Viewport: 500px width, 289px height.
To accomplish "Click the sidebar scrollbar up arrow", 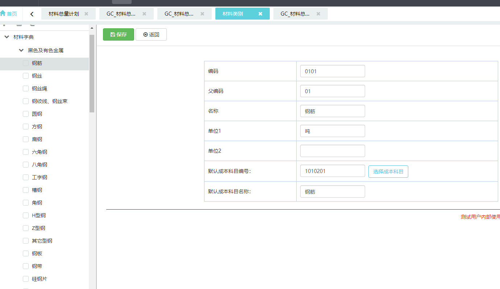I will click(92, 28).
